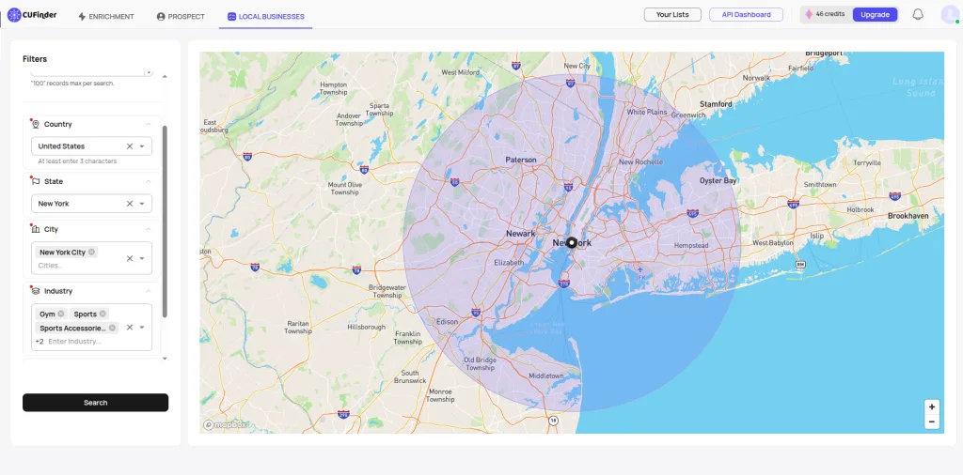This screenshot has height=475, width=963.
Task: Click the filters scroll down arrow
Action: click(164, 358)
